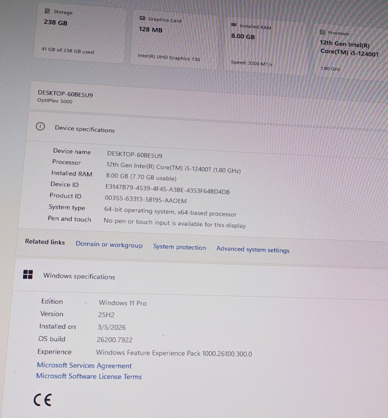388x418 pixels.
Task: Select '8.00 GB (7.70 GB usable)' value
Action: tap(141, 177)
